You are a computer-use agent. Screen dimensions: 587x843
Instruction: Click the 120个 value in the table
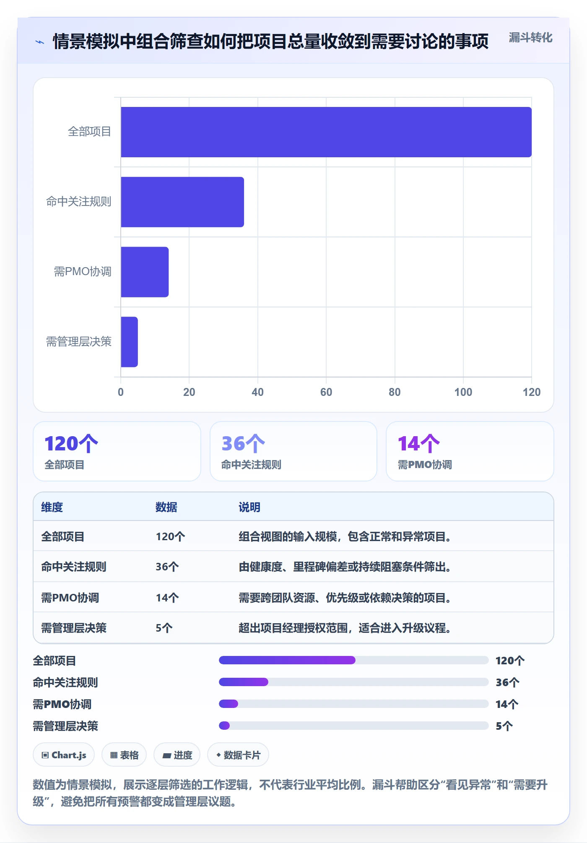(170, 536)
